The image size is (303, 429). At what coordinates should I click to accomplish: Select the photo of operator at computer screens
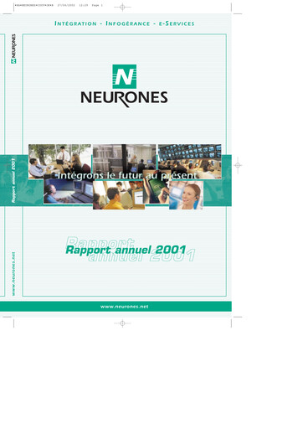(x=69, y=191)
